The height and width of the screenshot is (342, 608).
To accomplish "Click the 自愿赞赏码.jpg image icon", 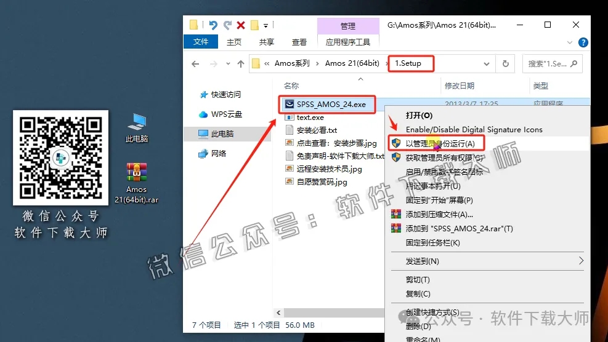I will [x=290, y=181].
